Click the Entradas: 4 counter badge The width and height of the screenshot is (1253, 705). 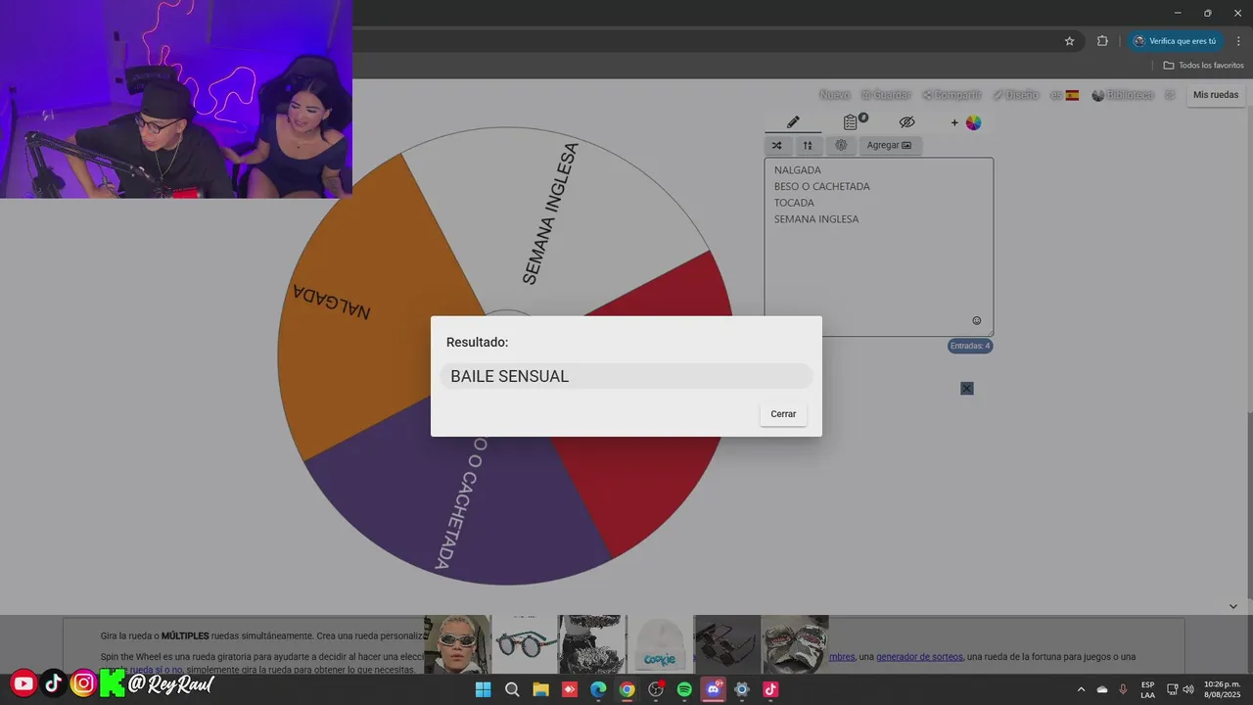tap(970, 346)
